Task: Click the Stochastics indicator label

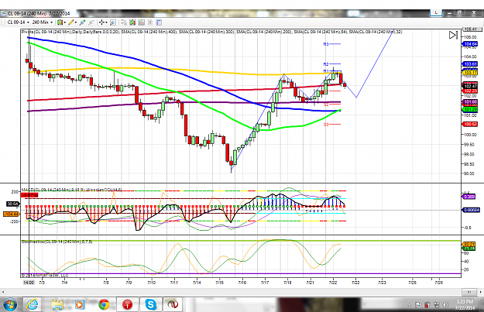Action: [57, 242]
